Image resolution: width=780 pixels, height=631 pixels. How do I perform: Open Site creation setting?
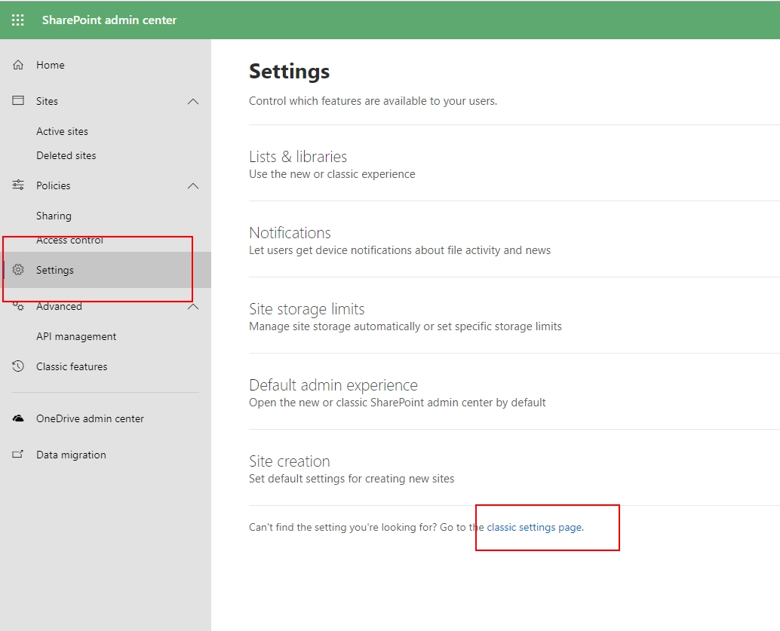[x=290, y=461]
